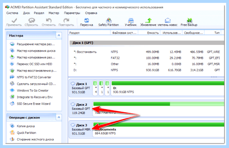
Task: Open the Мастер menu
Action: coord(54,13)
